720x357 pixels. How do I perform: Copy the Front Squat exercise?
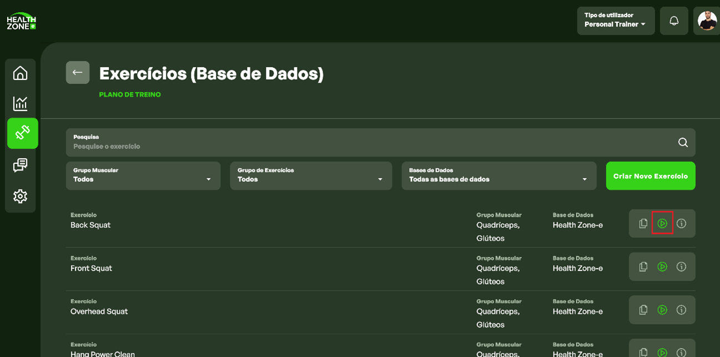(643, 267)
